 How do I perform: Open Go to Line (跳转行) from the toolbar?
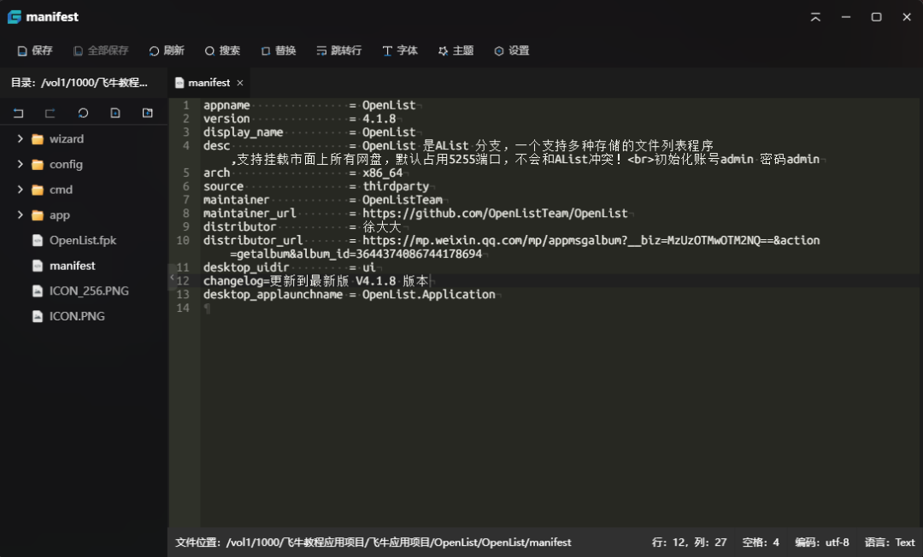coord(339,50)
